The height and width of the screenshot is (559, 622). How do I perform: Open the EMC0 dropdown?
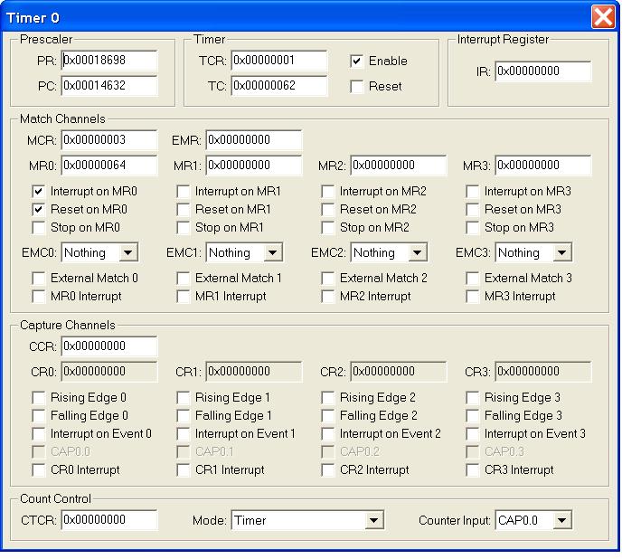(x=99, y=252)
